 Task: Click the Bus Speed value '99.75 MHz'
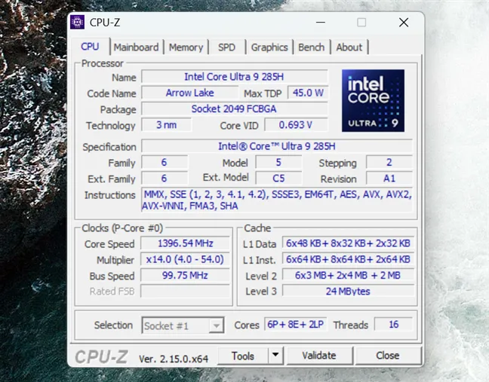pyautogui.click(x=185, y=276)
